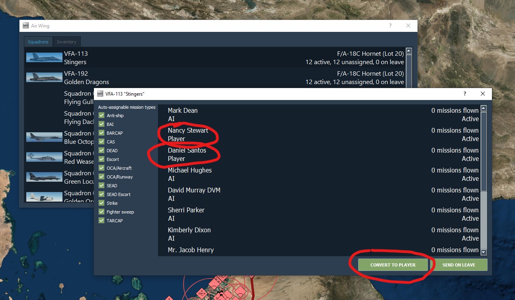
Task: Toggle the BARCAP checkbox
Action: (101, 133)
